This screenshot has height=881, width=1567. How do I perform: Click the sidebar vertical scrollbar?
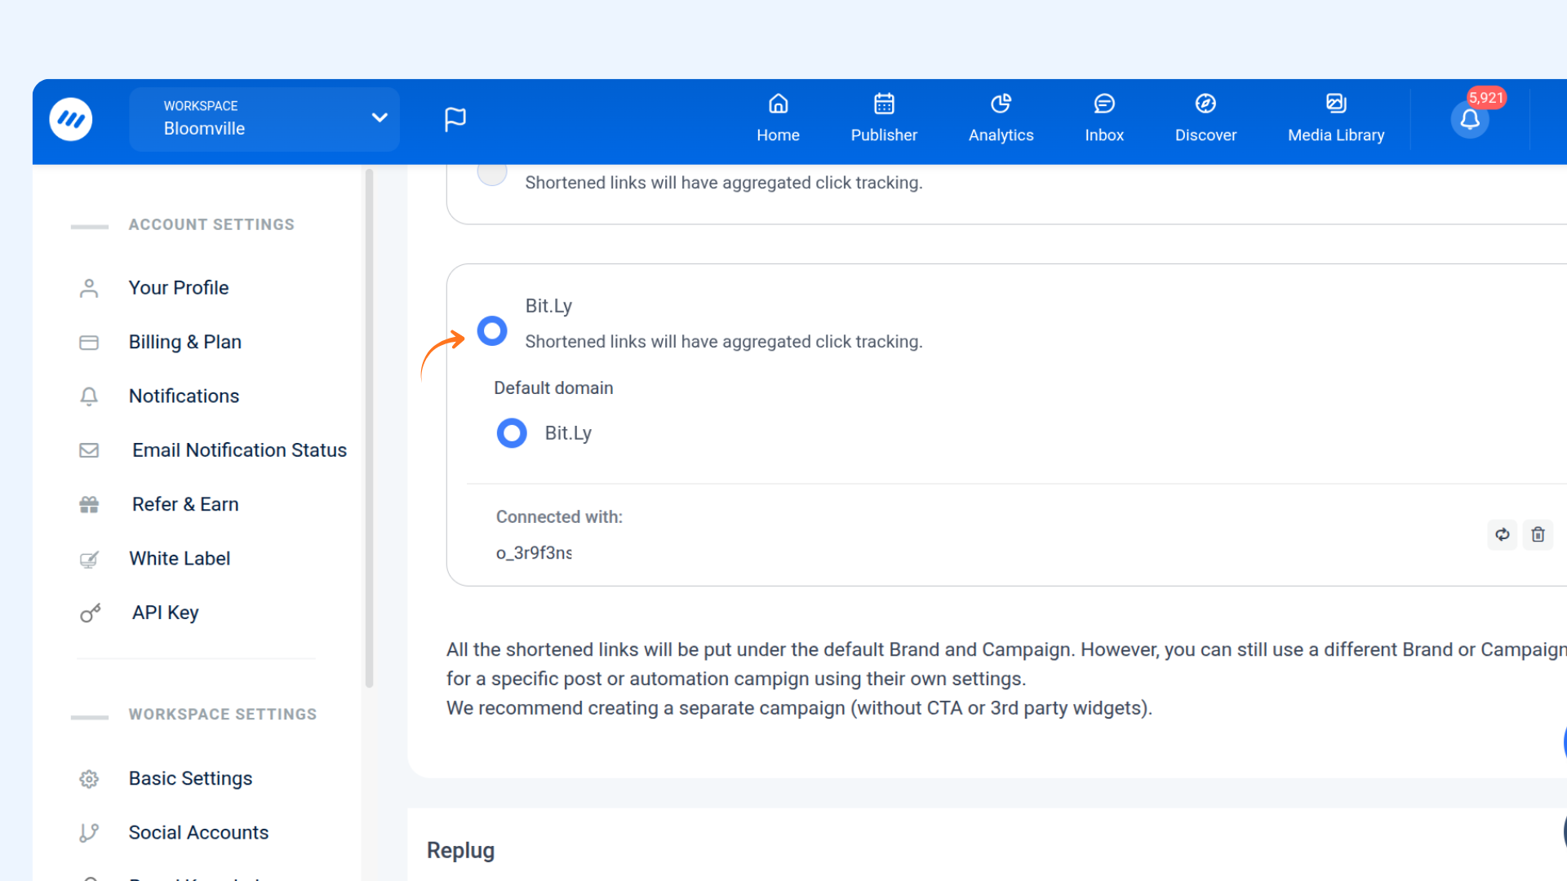tap(369, 428)
